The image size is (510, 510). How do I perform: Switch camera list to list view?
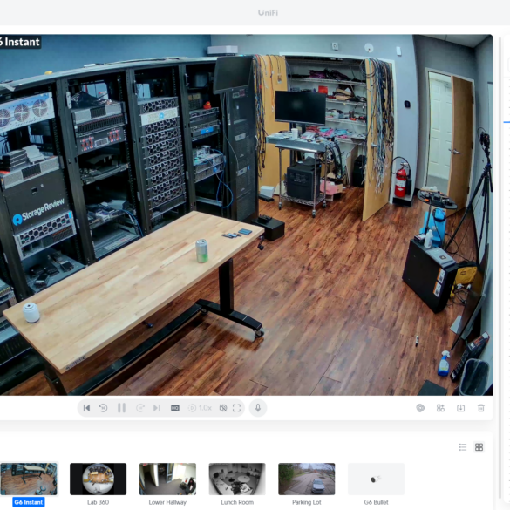click(x=463, y=447)
